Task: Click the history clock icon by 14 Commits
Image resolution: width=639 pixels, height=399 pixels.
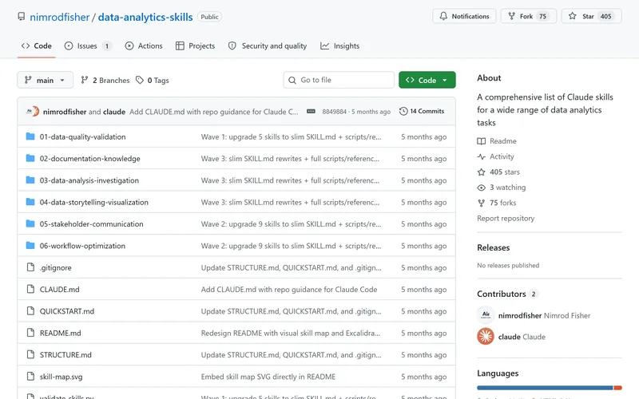Action: coord(403,111)
